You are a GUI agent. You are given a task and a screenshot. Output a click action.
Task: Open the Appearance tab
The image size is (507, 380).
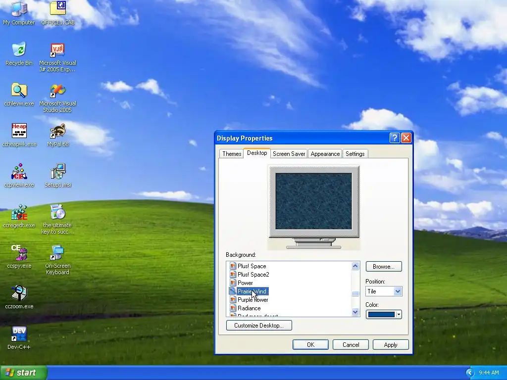coord(325,154)
